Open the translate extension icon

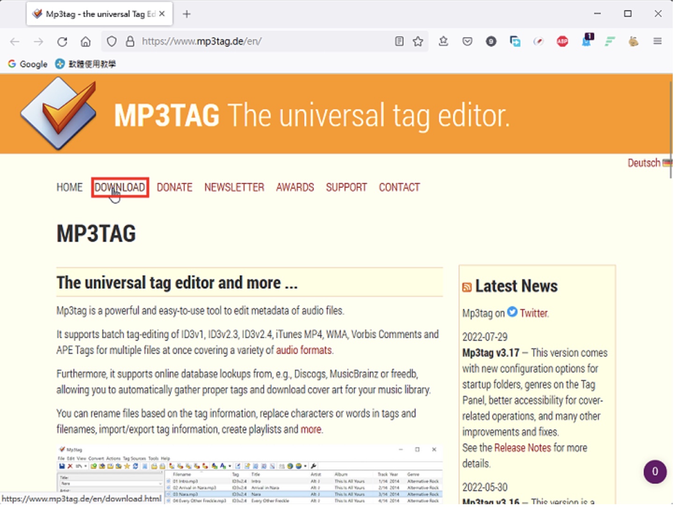[x=517, y=42]
